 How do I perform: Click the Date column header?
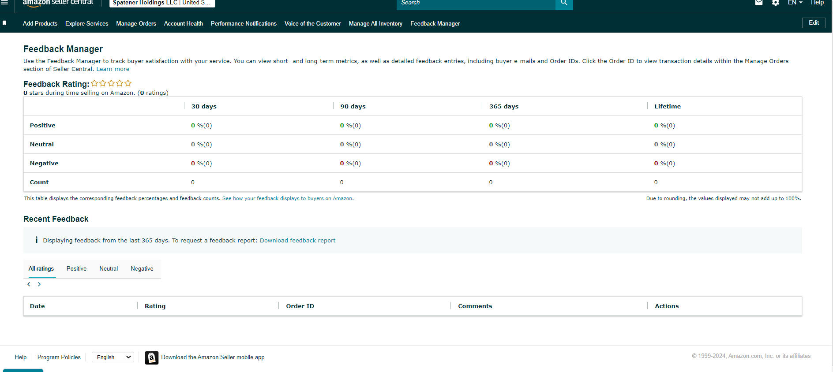(38, 306)
